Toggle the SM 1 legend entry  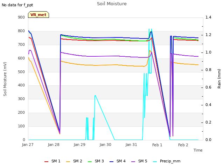click(x=52, y=161)
